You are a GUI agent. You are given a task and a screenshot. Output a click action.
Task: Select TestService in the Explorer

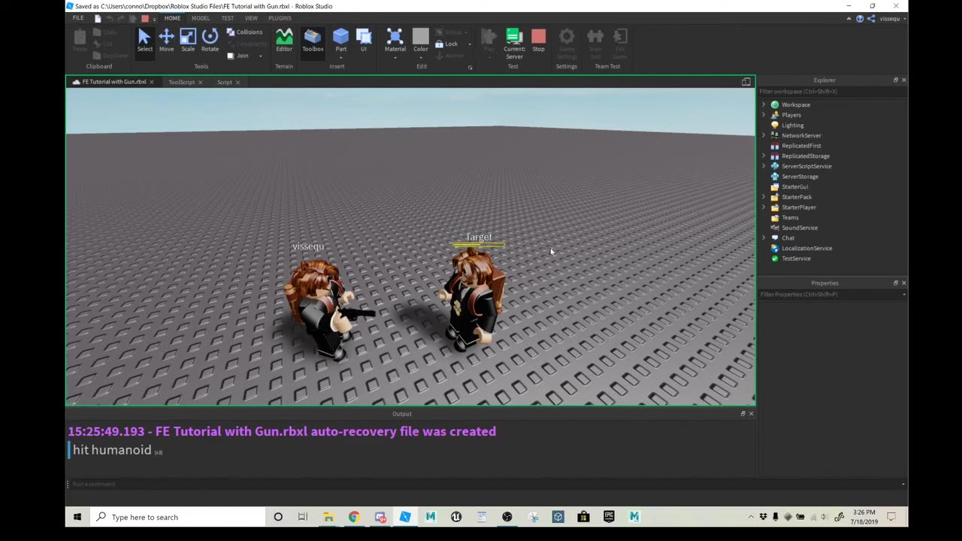796,258
